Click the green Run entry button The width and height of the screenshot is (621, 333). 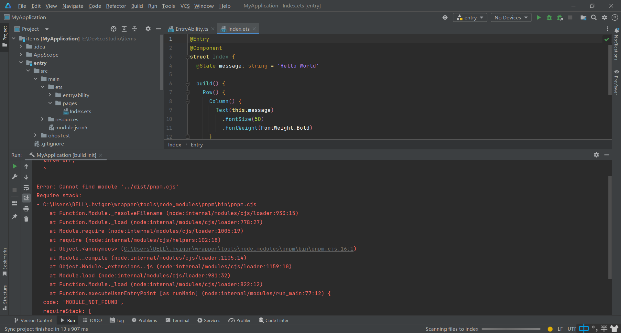tap(539, 17)
